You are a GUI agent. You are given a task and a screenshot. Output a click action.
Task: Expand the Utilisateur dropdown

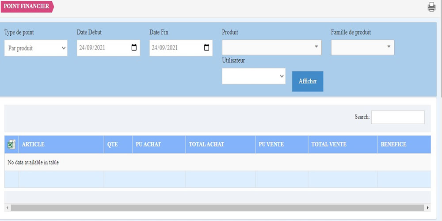click(x=253, y=76)
